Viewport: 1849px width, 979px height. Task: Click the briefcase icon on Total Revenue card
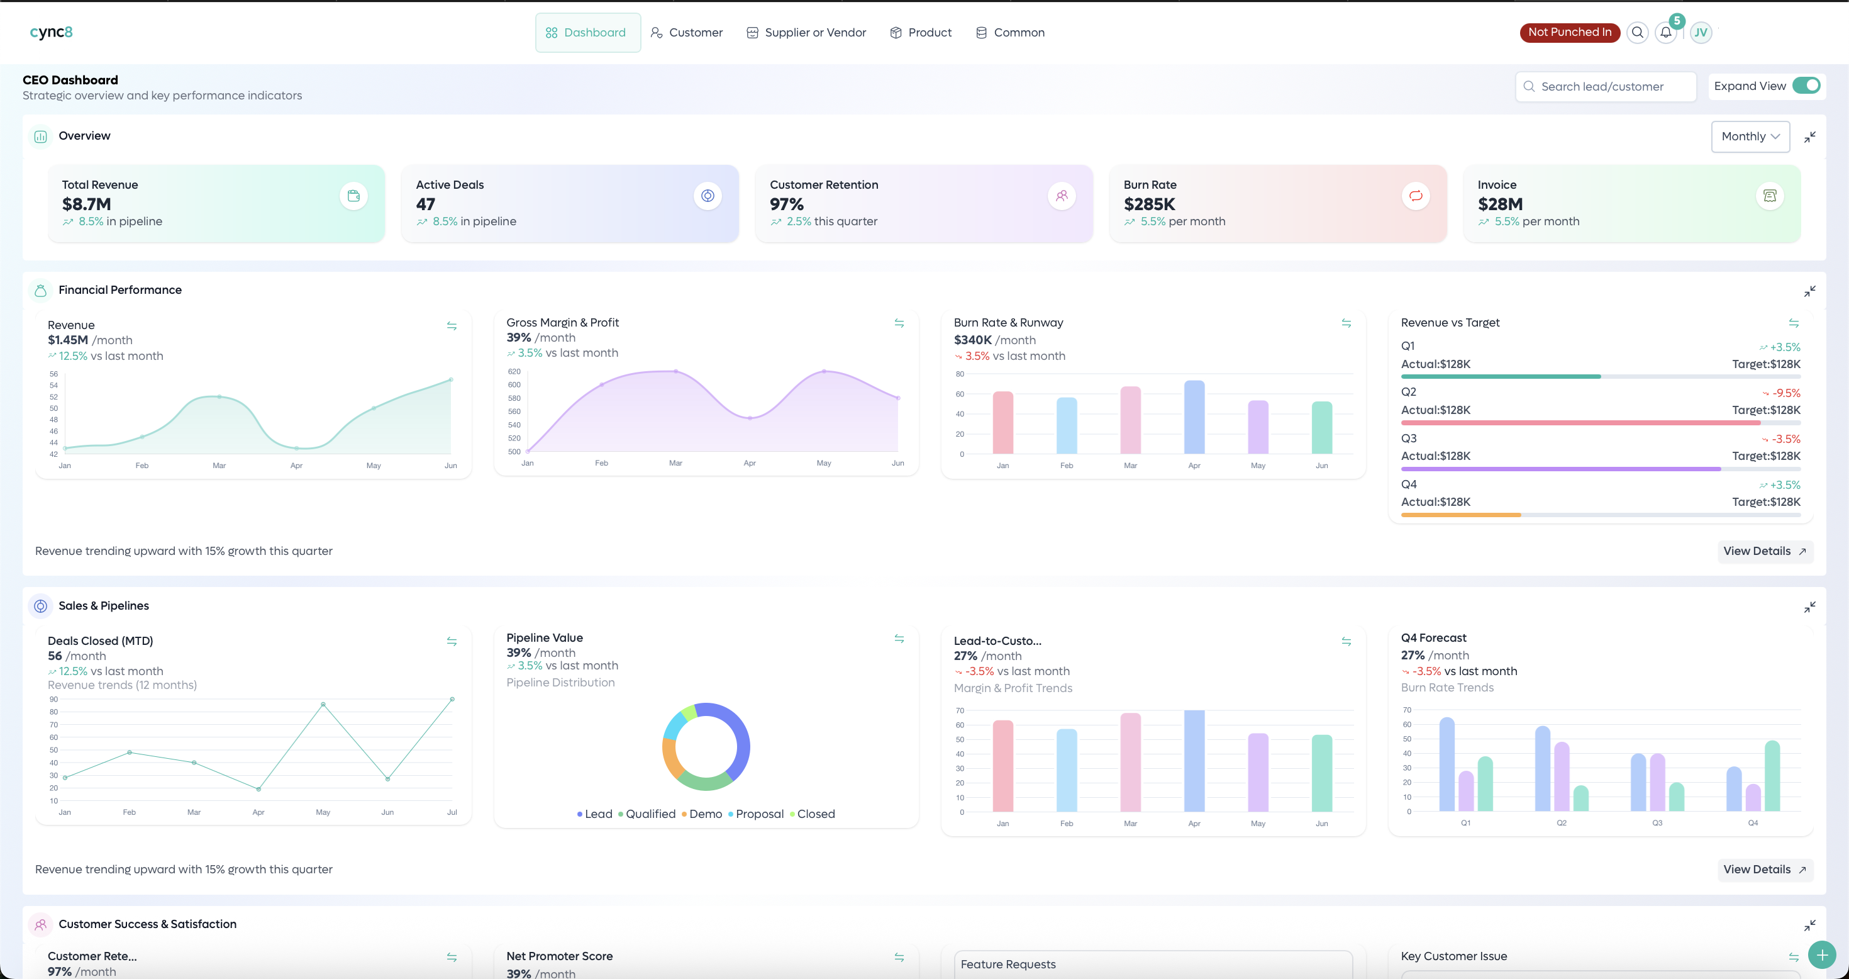click(353, 194)
